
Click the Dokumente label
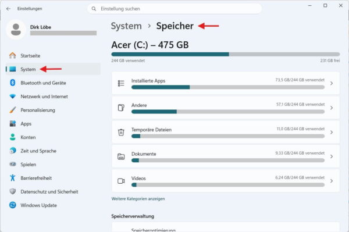point(144,154)
